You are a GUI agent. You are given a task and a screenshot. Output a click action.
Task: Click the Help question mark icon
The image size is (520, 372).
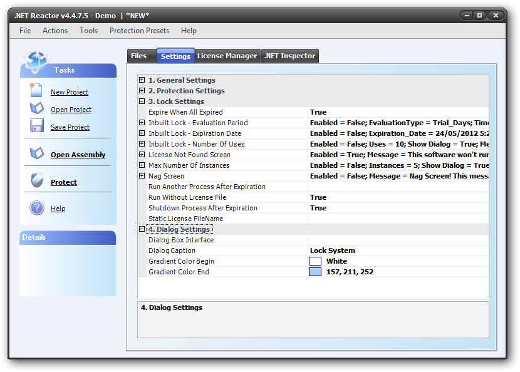(37, 208)
